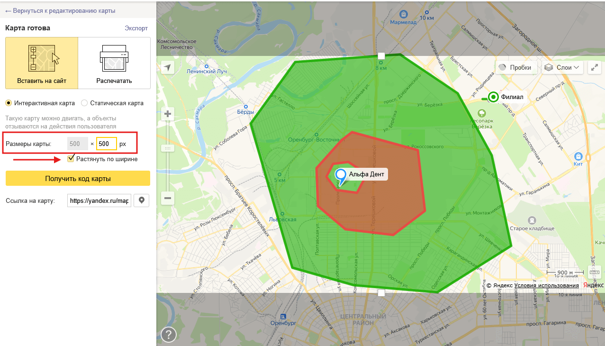The image size is (605, 346).
Task: Click the Лесопарк Берёзка park icon
Action: [482, 113]
